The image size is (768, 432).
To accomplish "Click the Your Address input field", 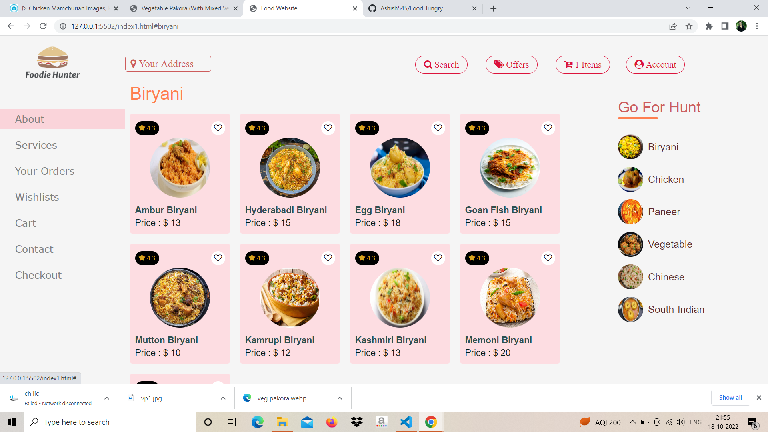I will 168,64.
